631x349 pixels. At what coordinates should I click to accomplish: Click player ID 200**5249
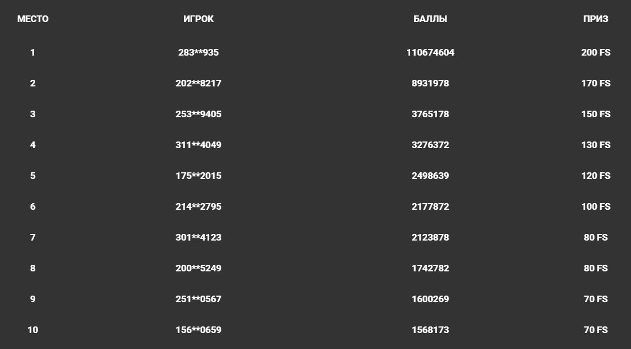[x=198, y=268]
